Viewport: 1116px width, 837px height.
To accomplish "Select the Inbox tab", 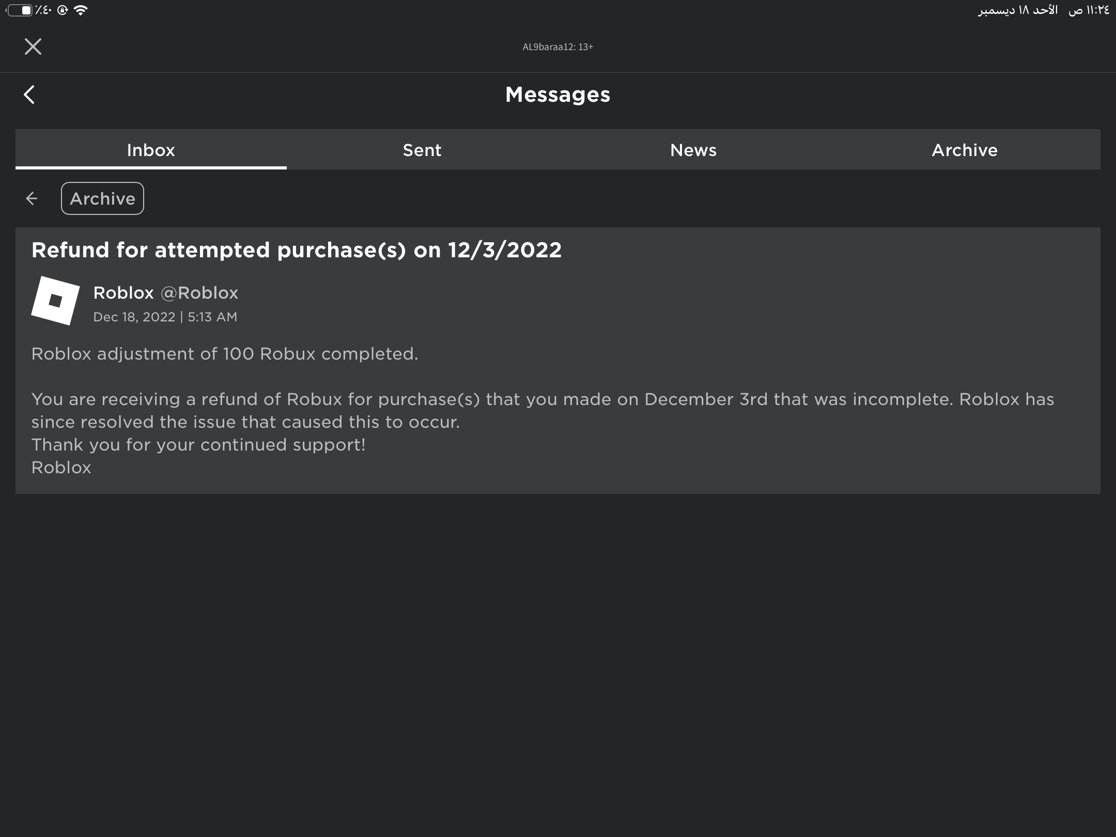I will coord(150,150).
